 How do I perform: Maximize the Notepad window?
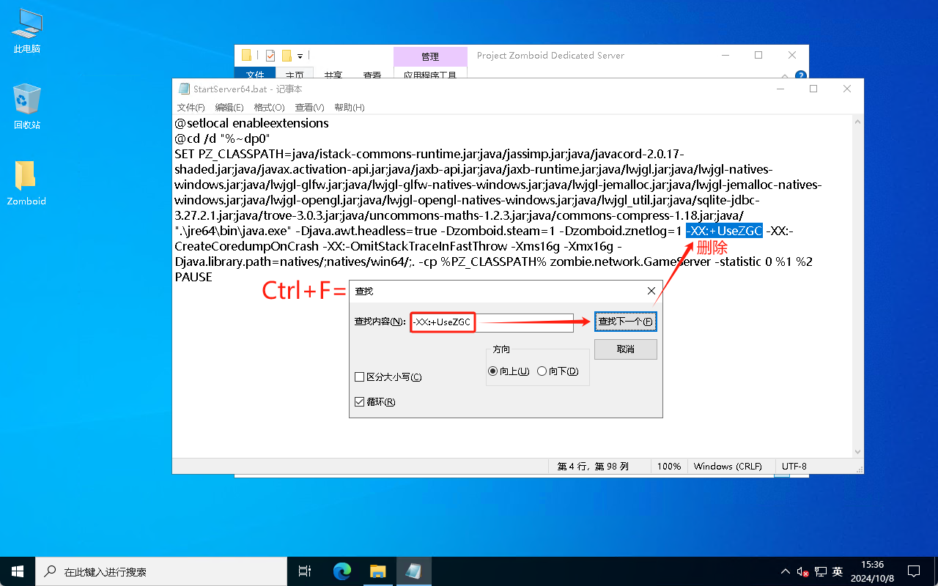pyautogui.click(x=813, y=89)
